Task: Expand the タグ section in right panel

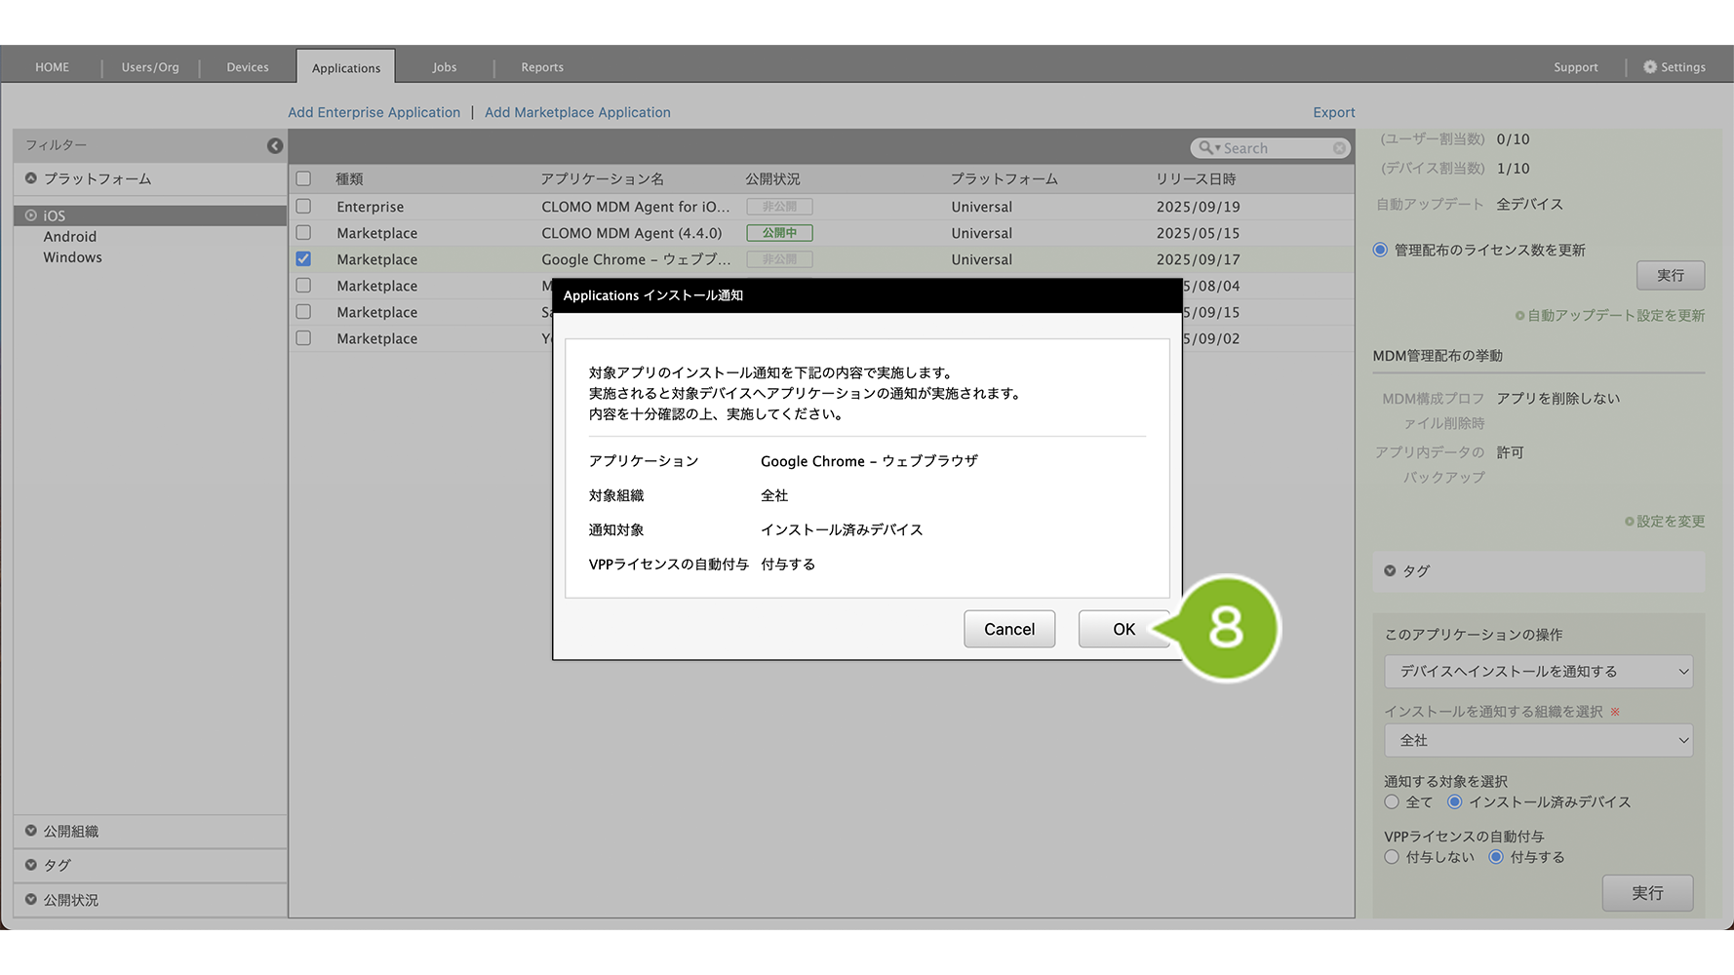Action: pyautogui.click(x=1415, y=571)
